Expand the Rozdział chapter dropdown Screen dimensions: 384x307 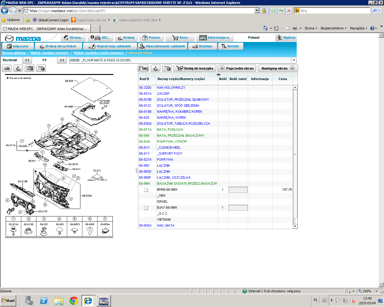pyautogui.click(x=294, y=60)
